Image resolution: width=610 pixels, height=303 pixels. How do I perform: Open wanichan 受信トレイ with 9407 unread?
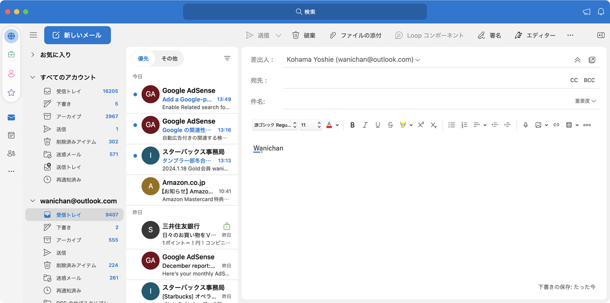point(74,215)
